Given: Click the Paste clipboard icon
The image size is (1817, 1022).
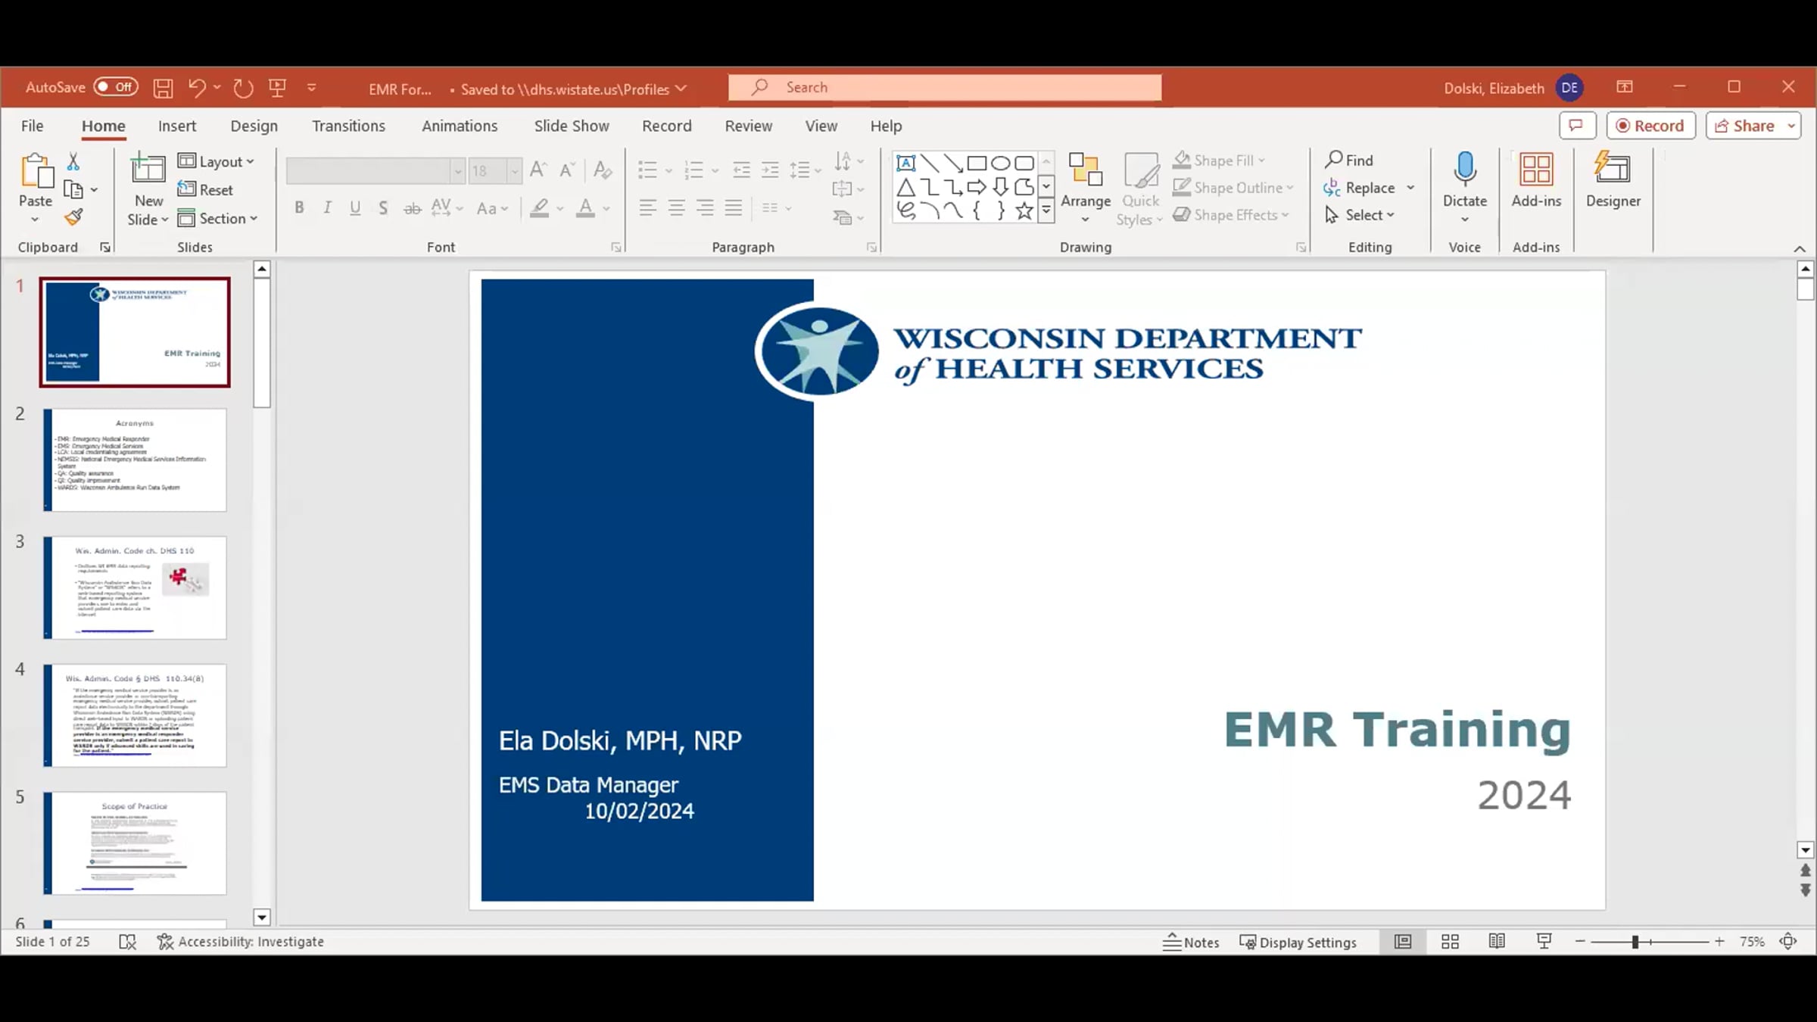Looking at the screenshot, I should [x=36, y=172].
